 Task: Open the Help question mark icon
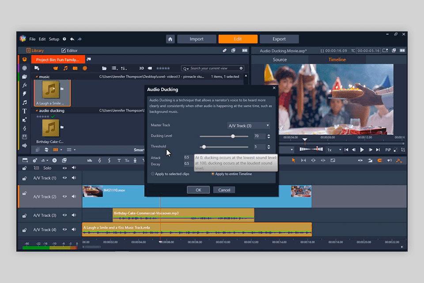coord(64,39)
